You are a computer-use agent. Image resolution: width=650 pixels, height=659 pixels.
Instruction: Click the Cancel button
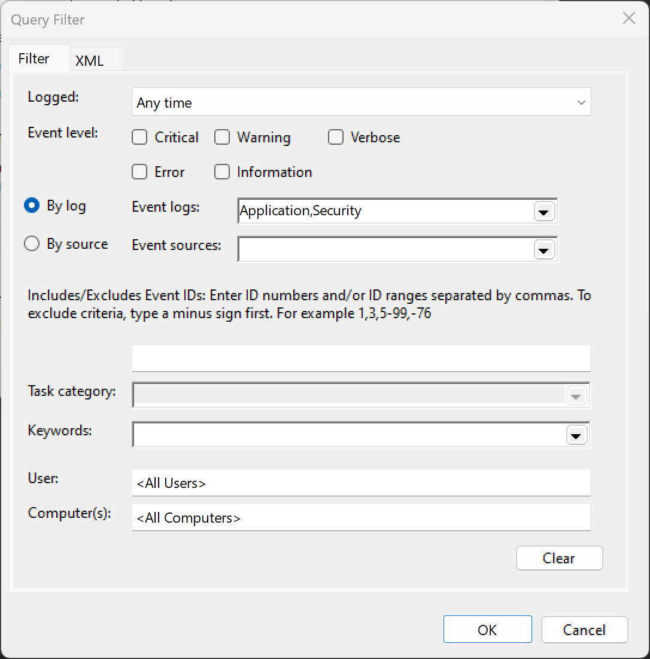point(584,629)
